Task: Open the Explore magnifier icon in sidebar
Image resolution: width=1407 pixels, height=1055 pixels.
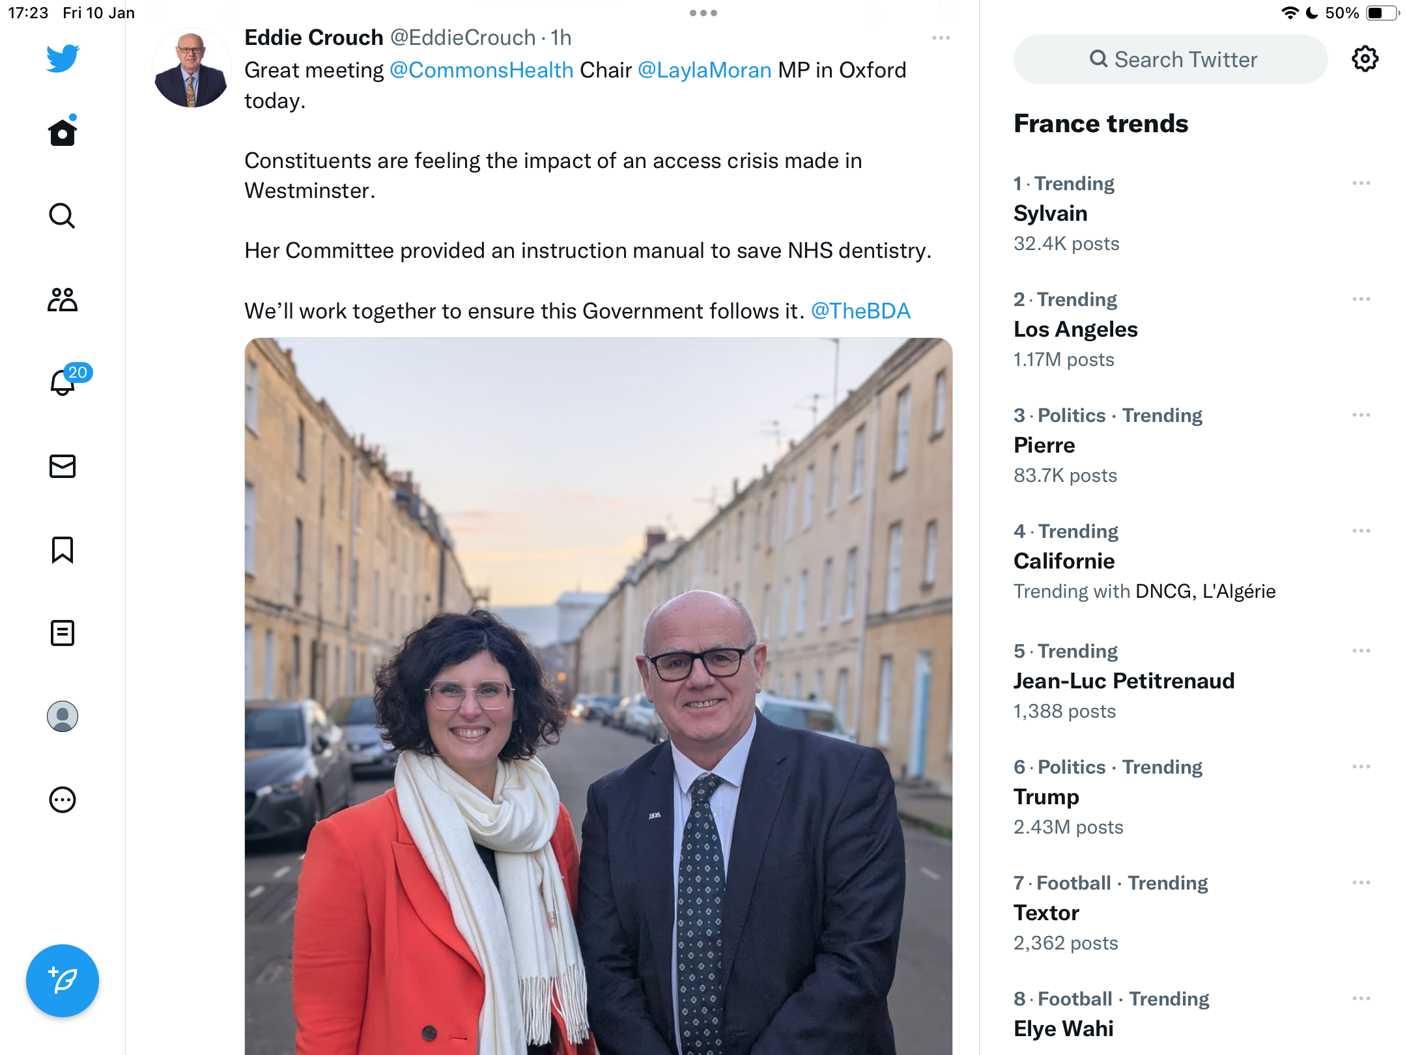Action: (63, 216)
